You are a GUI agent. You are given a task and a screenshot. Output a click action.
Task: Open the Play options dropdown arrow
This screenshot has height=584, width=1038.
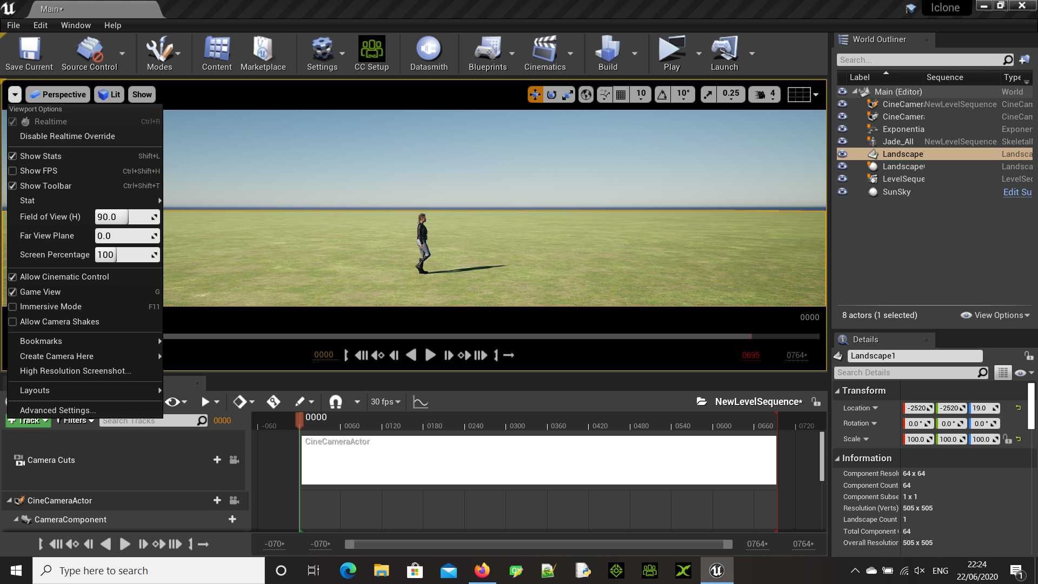tap(699, 54)
